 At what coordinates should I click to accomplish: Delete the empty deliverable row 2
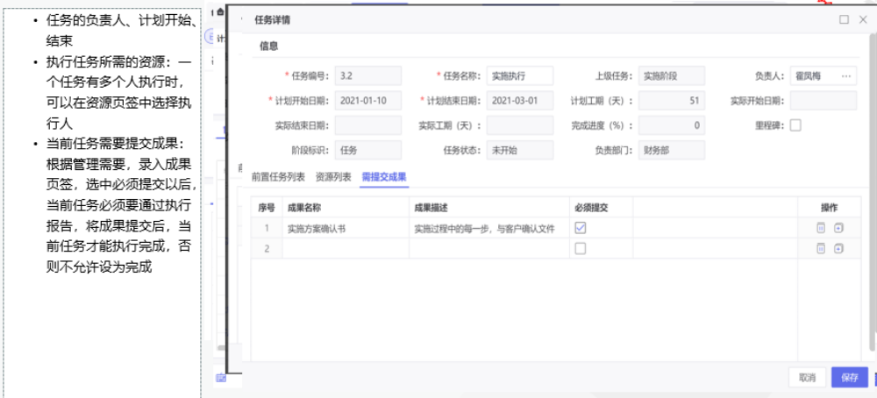(x=821, y=249)
